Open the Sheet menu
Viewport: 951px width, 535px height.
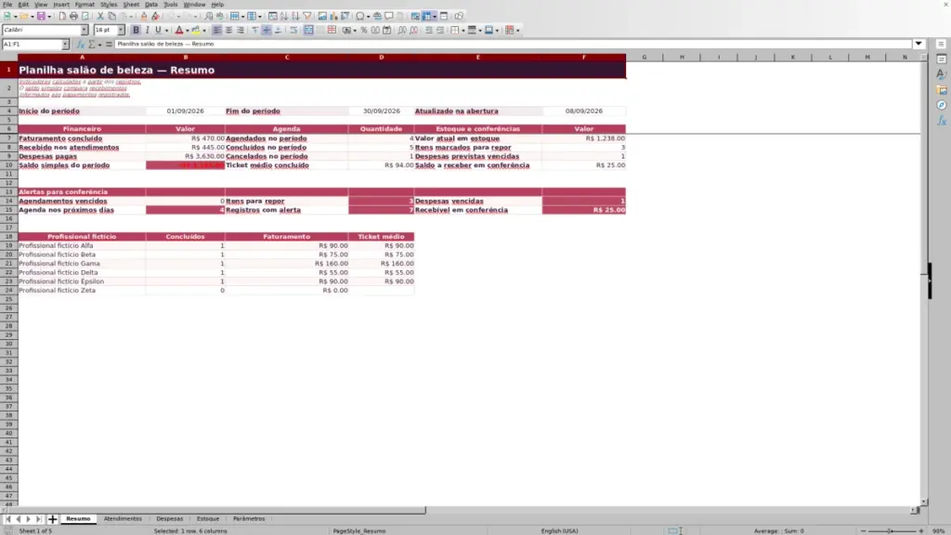coord(131,5)
